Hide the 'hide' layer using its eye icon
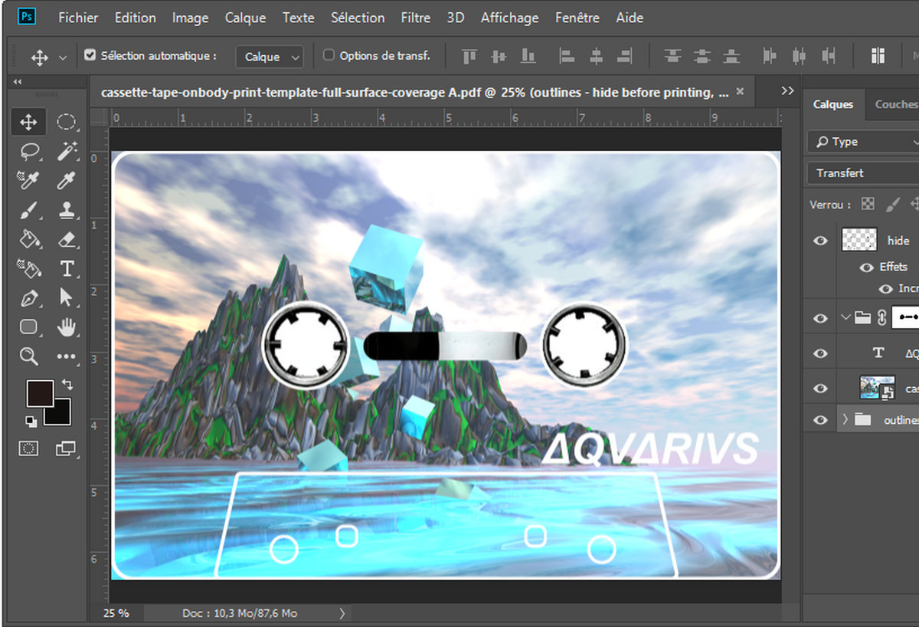 (821, 241)
